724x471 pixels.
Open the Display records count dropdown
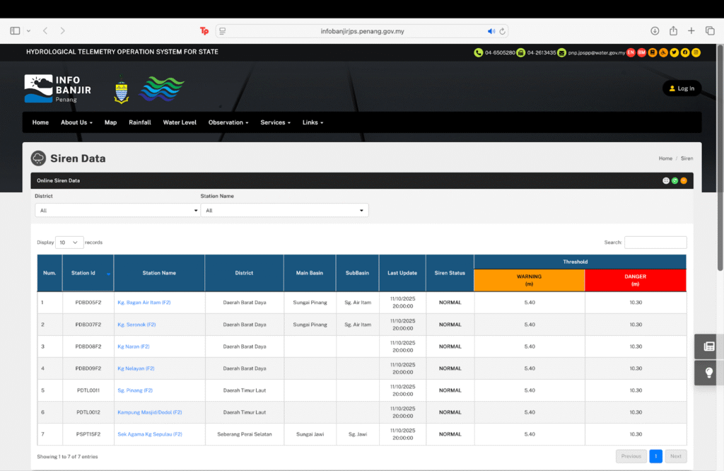[69, 243]
